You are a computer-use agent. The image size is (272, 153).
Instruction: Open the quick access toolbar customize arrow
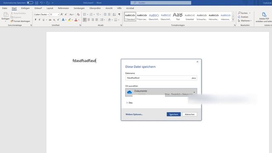point(53,3)
